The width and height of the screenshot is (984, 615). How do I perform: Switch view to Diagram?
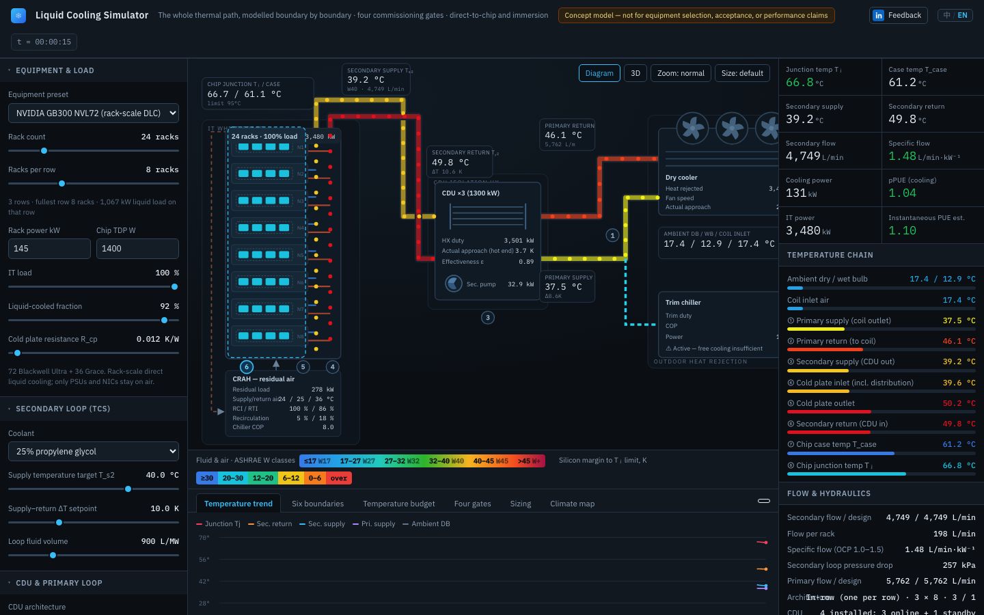coord(599,73)
